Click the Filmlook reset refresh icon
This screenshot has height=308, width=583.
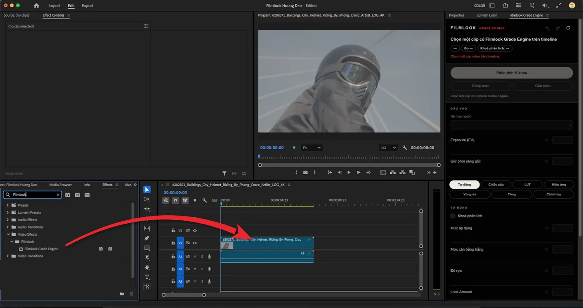pyautogui.click(x=568, y=28)
